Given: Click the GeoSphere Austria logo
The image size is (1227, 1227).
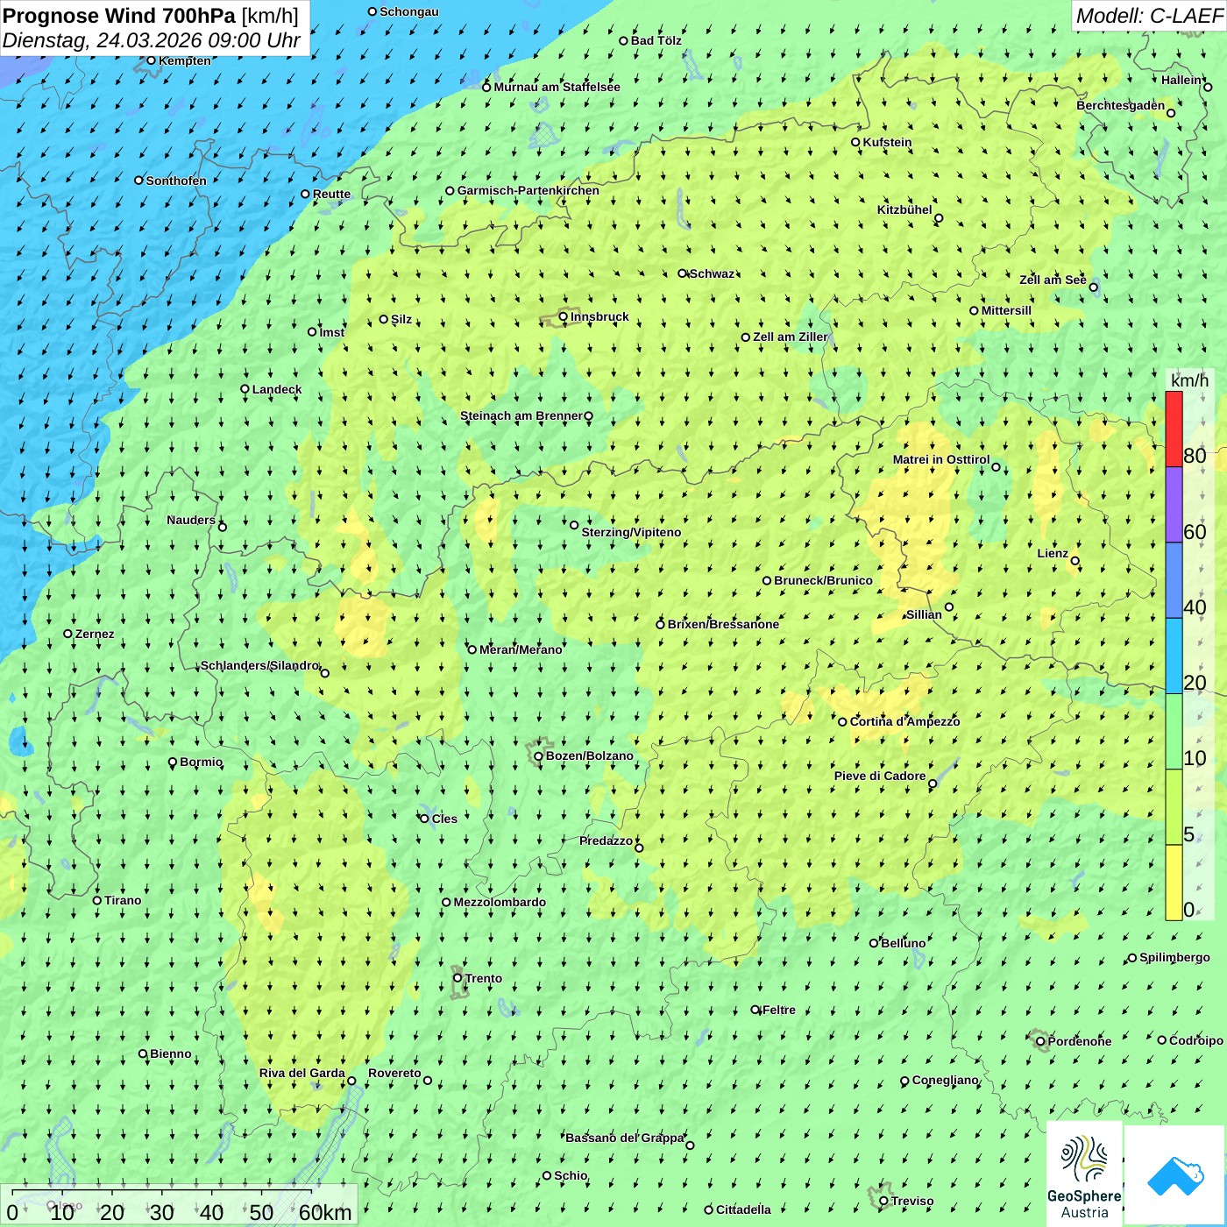Looking at the screenshot, I should click(1084, 1174).
